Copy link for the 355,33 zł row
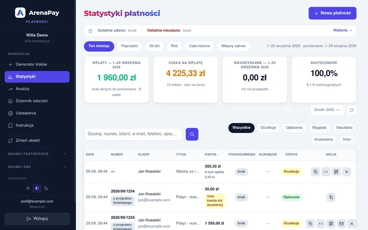This screenshot has height=230, width=368. point(316,172)
